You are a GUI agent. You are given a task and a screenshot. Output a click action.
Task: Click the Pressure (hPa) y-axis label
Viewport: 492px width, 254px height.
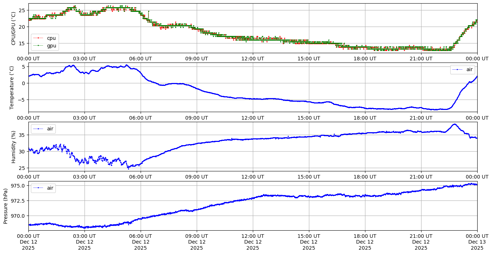tap(5, 206)
